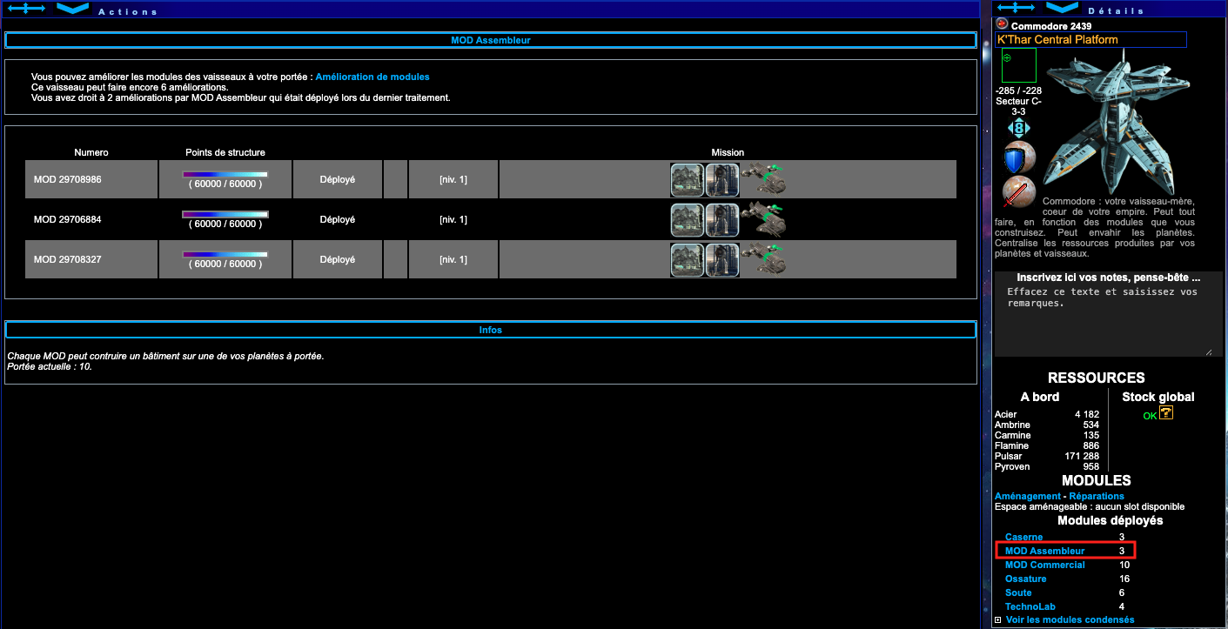Image resolution: width=1228 pixels, height=629 pixels.
Task: Click ship upgrade icon for MOD 29708986
Action: (x=763, y=179)
